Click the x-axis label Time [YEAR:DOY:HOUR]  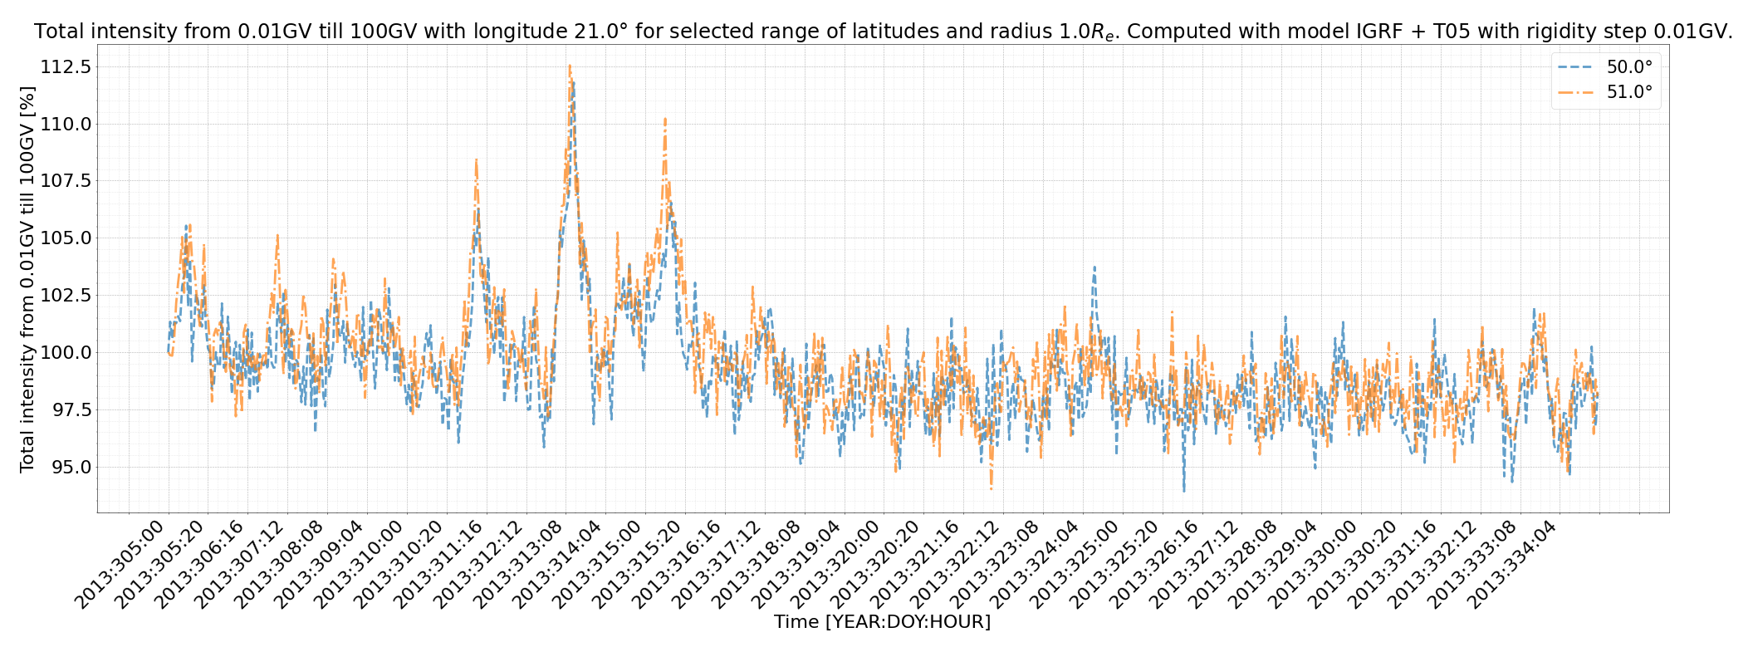click(883, 622)
